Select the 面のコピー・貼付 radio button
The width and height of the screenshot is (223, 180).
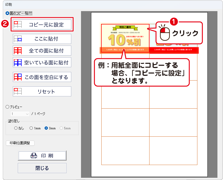point(7,13)
